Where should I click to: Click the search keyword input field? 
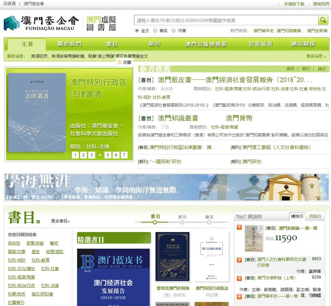point(226,20)
